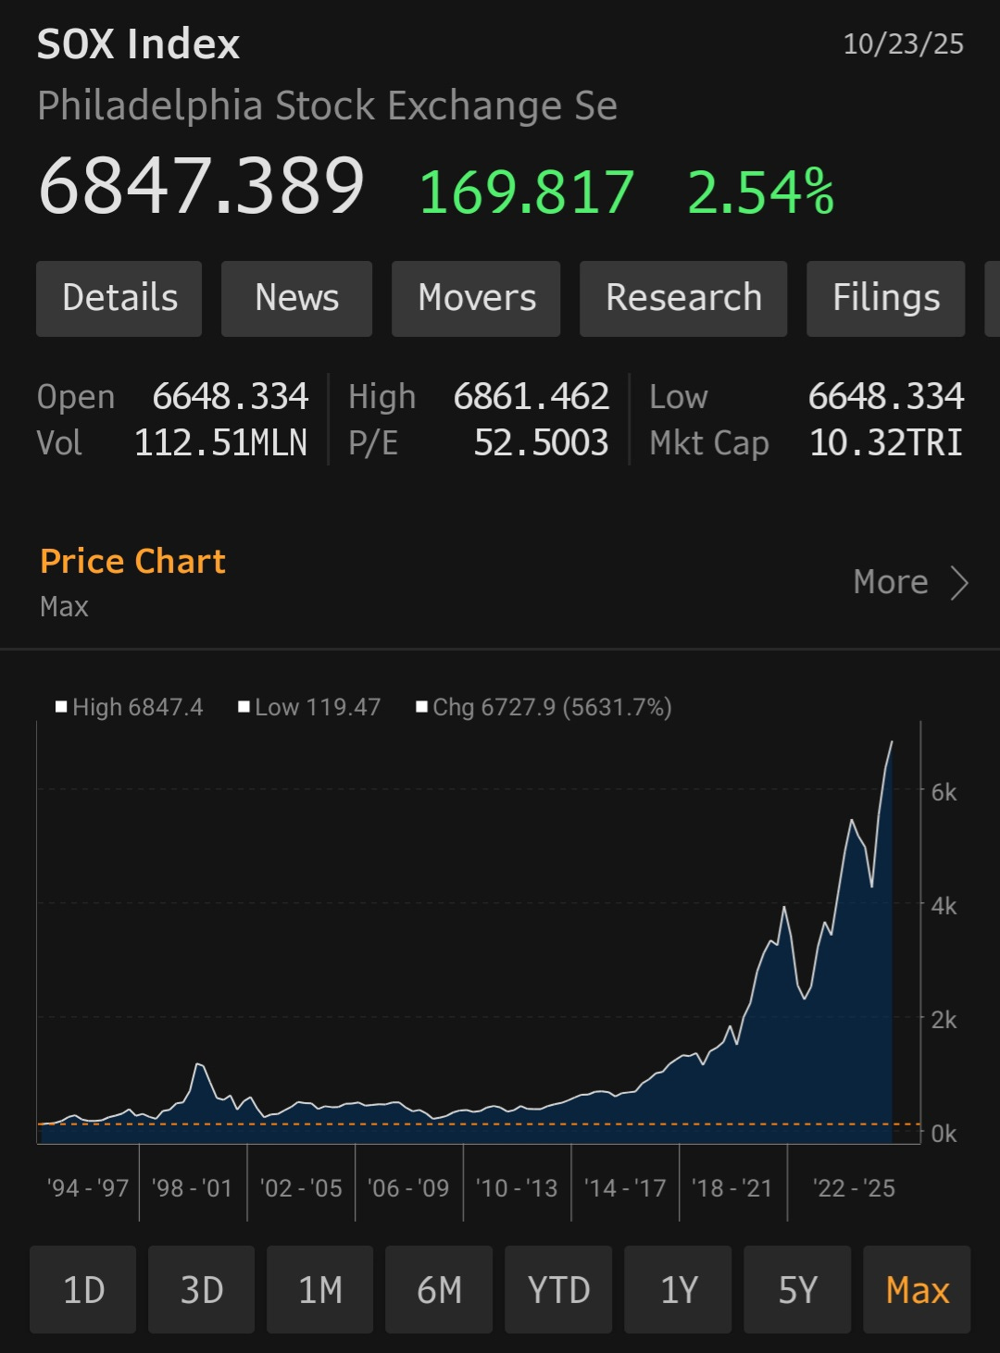Tap the '10 - '13 axis label
1000x1353 pixels.
pyautogui.click(x=517, y=1187)
